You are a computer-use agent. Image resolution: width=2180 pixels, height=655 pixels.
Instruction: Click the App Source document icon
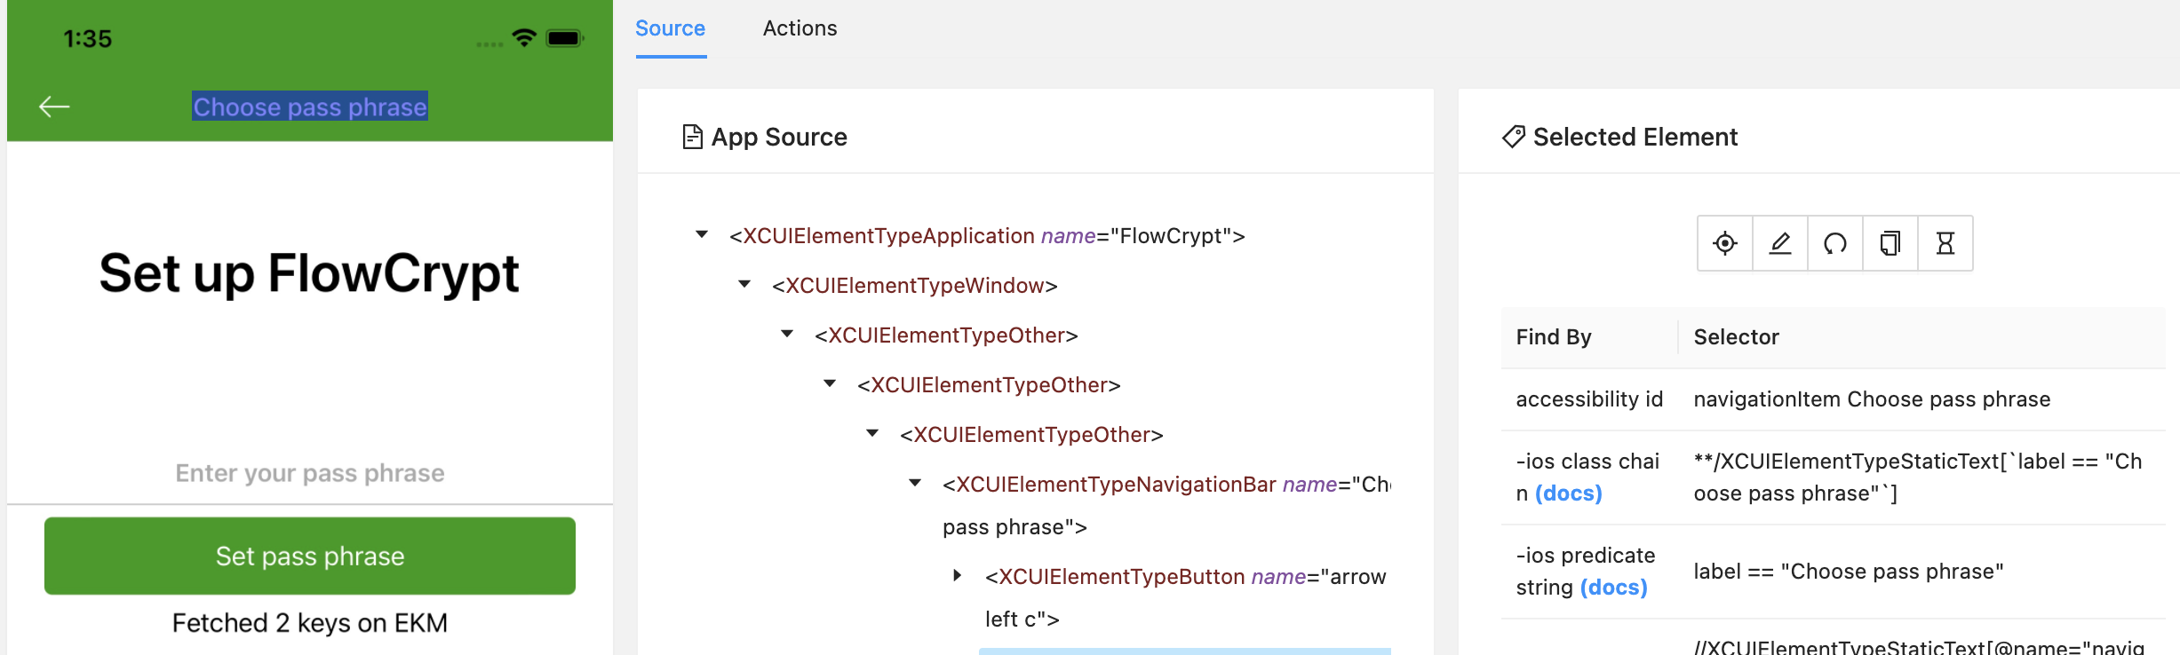692,137
